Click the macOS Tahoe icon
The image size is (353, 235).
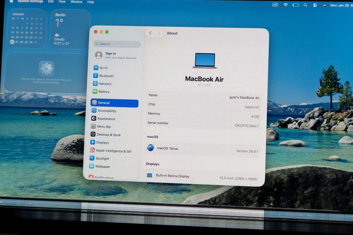(151, 148)
